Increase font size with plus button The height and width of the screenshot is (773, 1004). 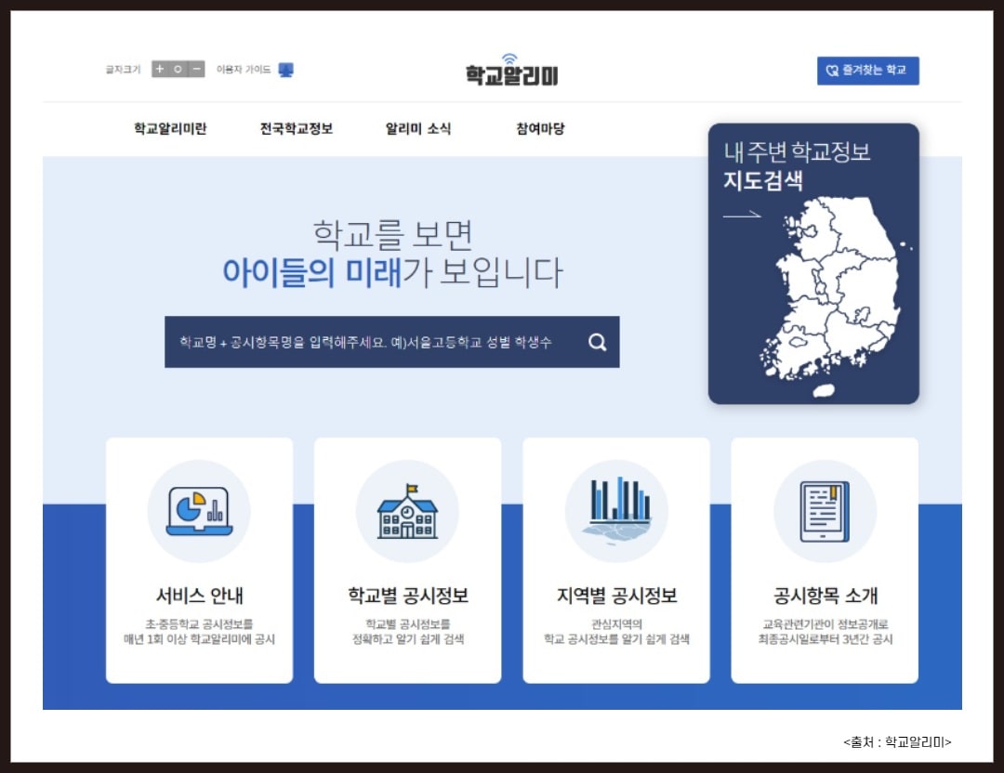click(160, 69)
